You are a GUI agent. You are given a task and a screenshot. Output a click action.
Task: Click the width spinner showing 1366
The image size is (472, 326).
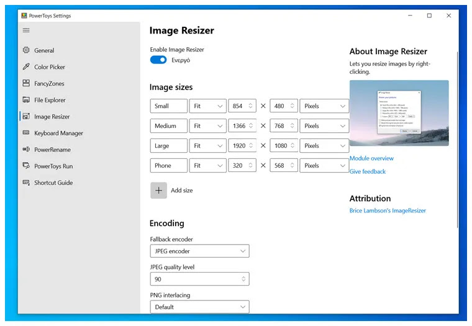click(242, 126)
